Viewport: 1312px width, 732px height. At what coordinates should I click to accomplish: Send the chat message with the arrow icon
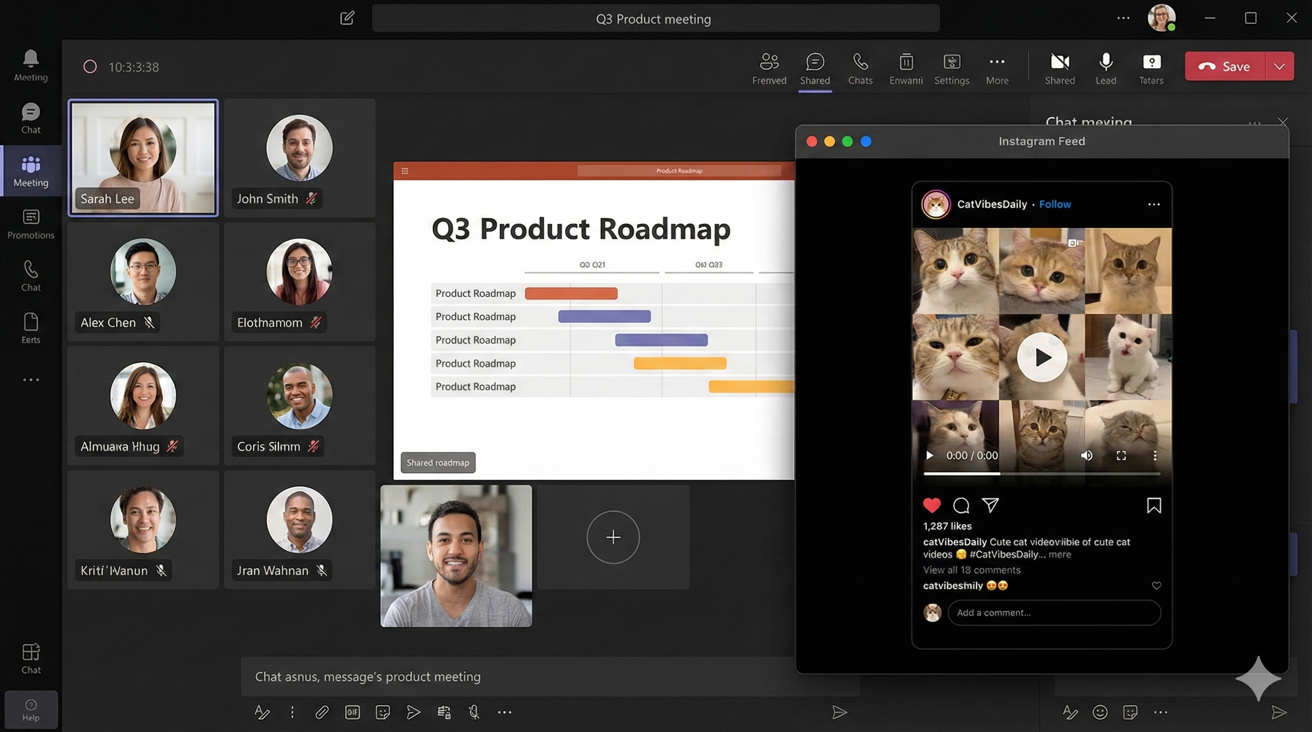tap(840, 712)
